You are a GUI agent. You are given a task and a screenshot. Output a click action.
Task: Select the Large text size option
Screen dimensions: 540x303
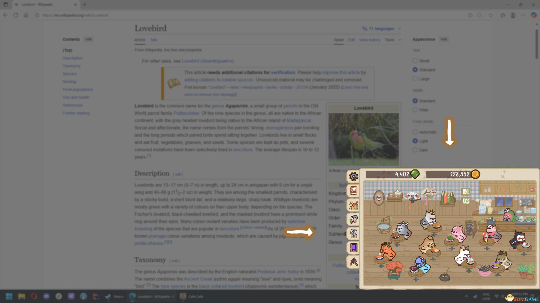tap(415, 79)
